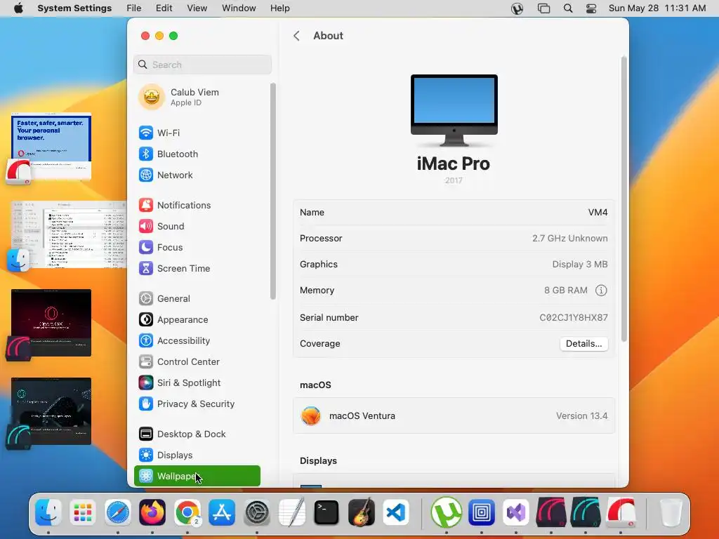The height and width of the screenshot is (539, 719).
Task: Open GarageBand from the Dock
Action: tap(361, 512)
